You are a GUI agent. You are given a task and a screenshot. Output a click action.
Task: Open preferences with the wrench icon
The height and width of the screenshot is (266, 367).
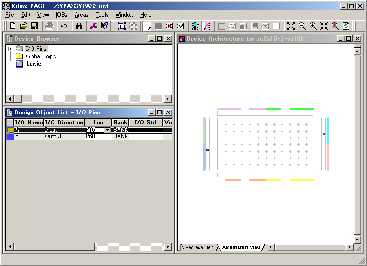(94, 26)
